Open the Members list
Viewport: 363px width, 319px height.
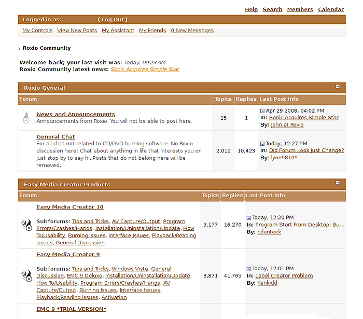[300, 9]
